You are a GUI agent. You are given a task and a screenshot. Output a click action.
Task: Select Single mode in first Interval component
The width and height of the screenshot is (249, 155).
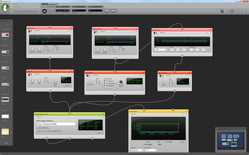coord(54,48)
